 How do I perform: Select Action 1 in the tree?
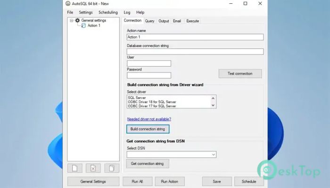click(x=94, y=25)
